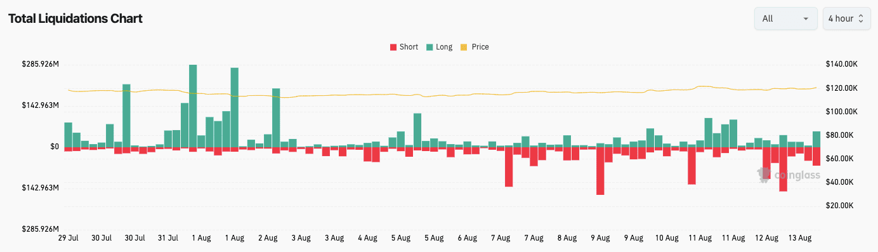Click the coinglass watermark logo
This screenshot has height=252, width=878.
789,175
